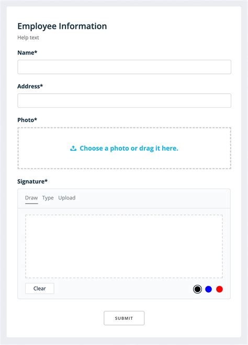Submit the Employee Information form
This screenshot has height=345, width=248.
coord(124,318)
